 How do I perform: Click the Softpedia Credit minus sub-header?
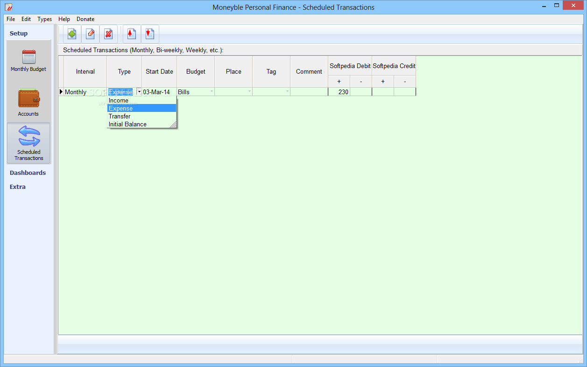(405, 82)
